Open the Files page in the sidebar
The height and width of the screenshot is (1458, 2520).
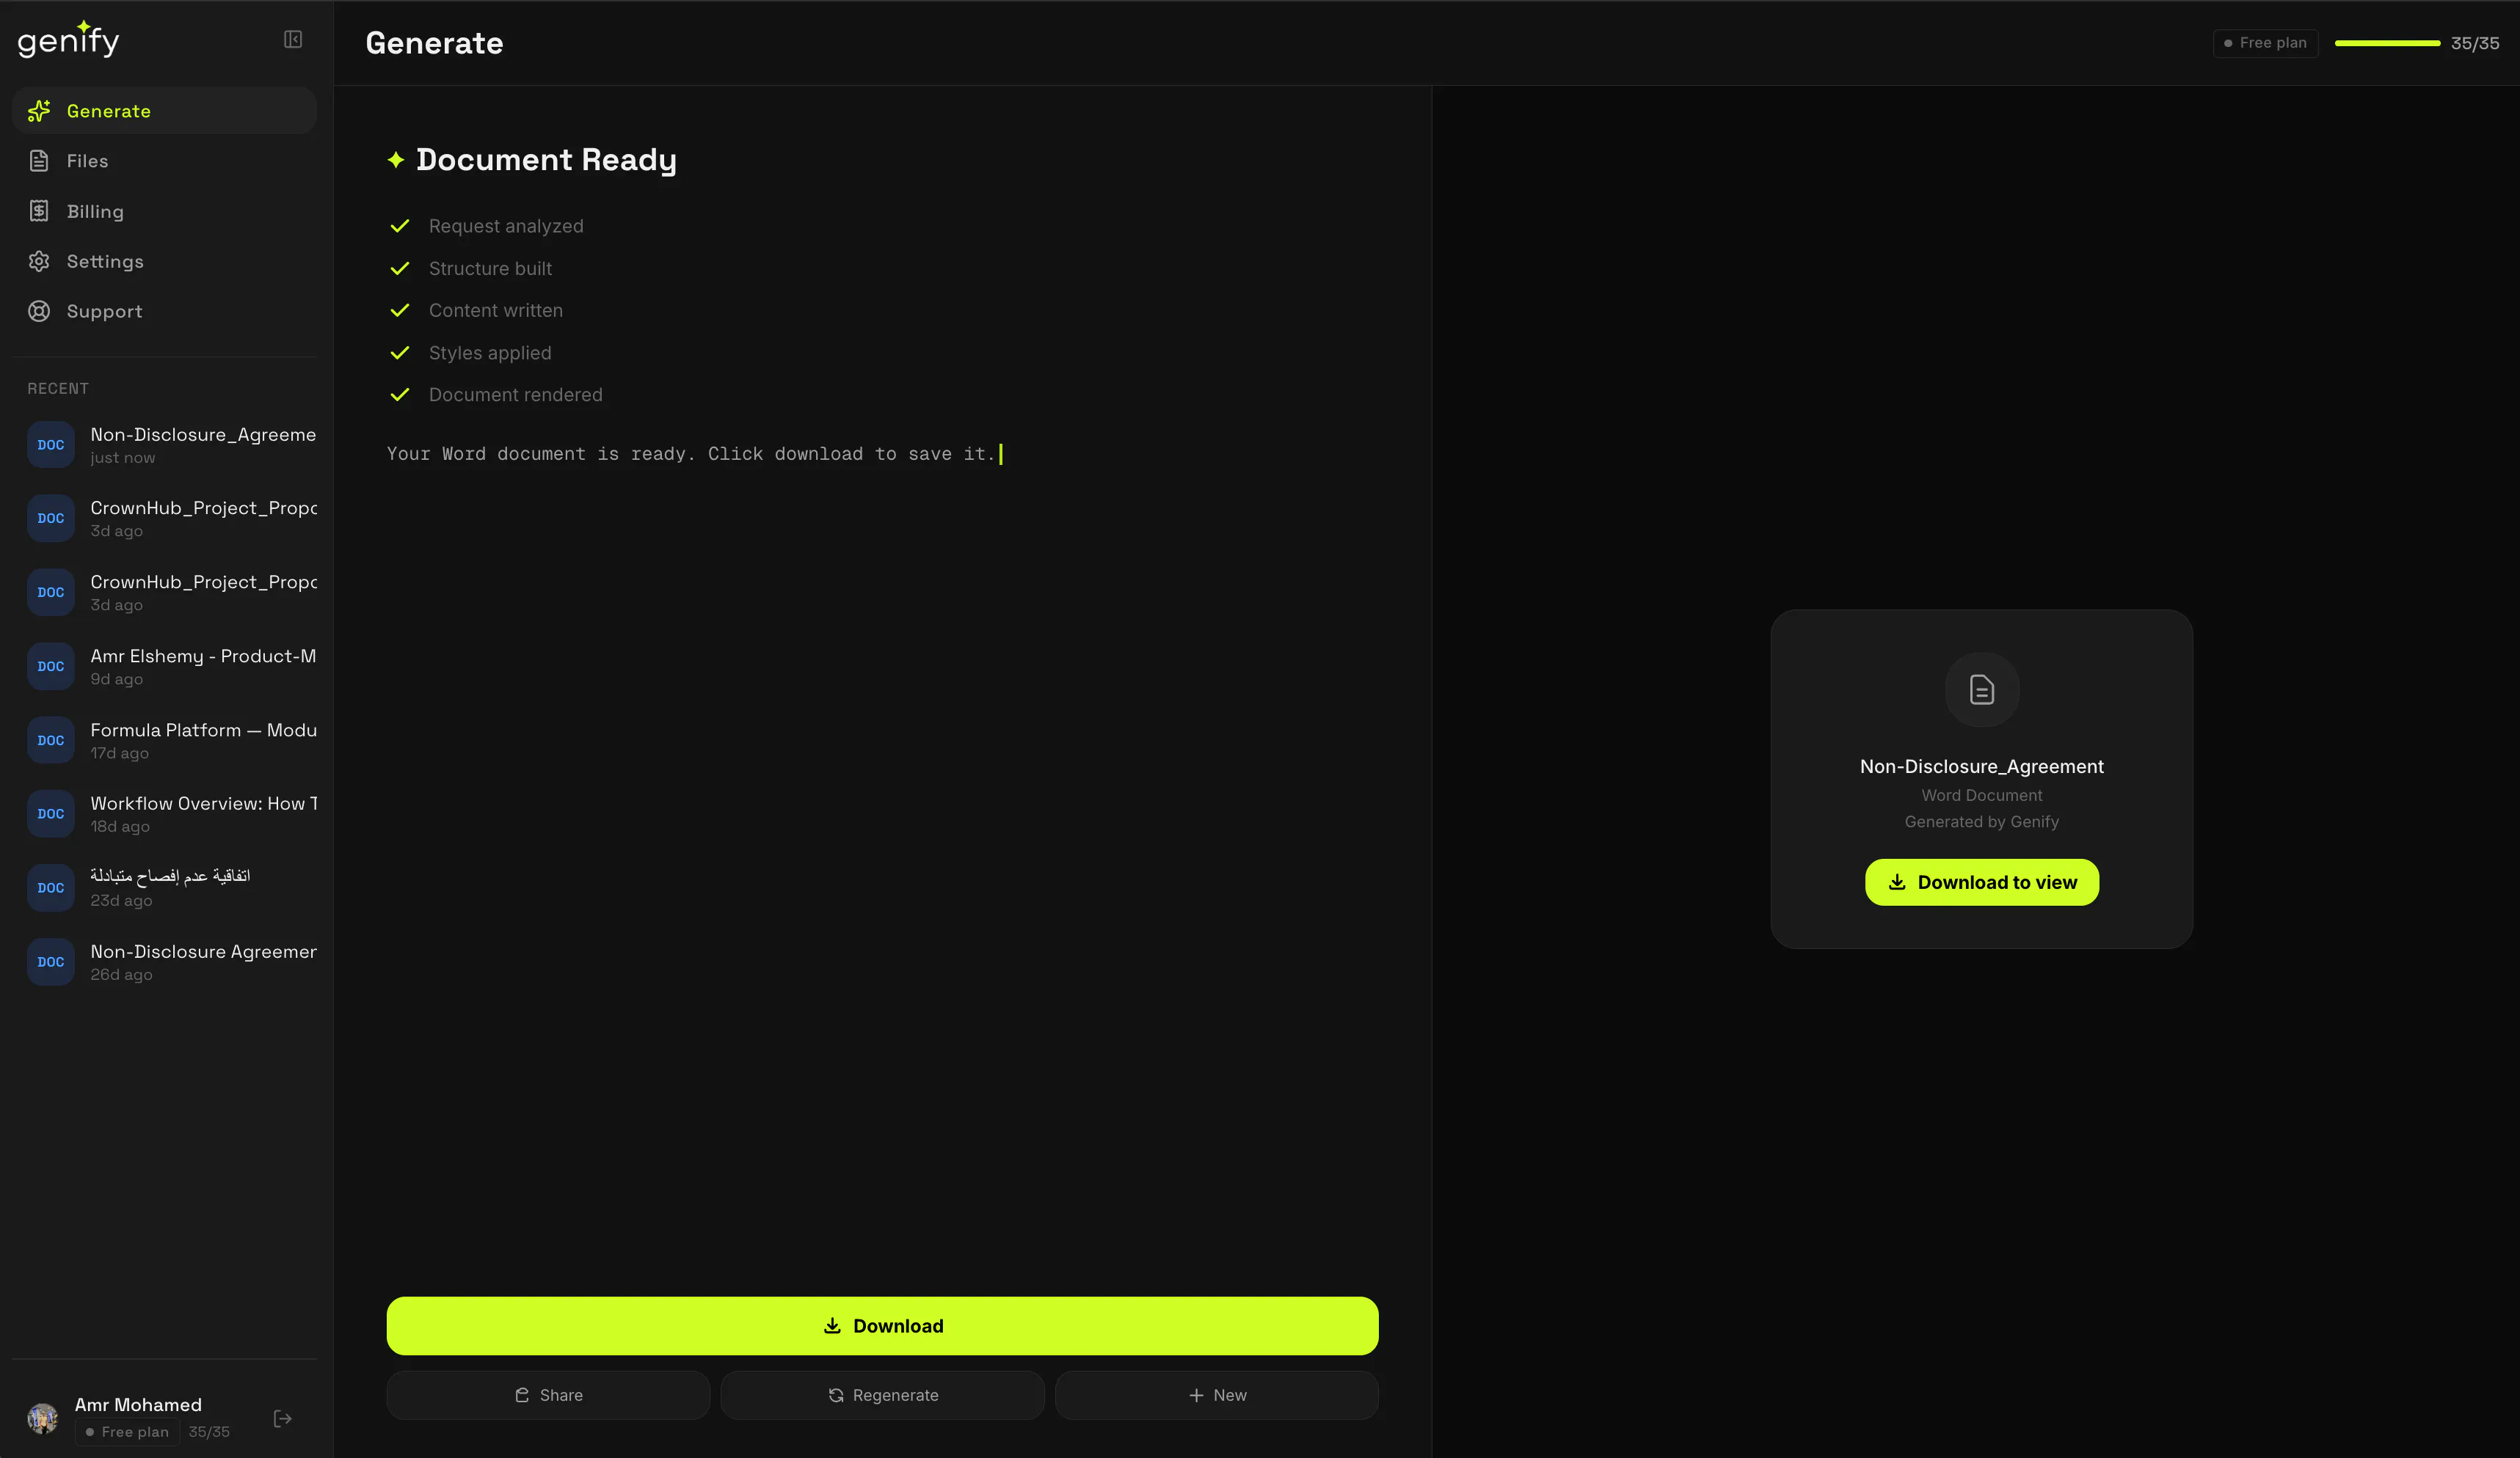point(164,161)
